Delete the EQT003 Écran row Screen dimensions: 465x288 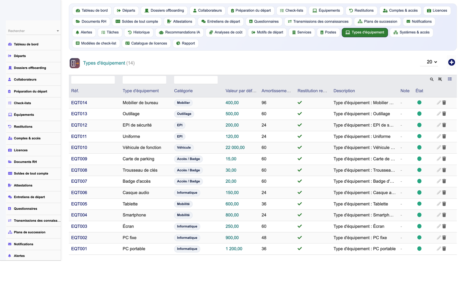[x=444, y=226]
